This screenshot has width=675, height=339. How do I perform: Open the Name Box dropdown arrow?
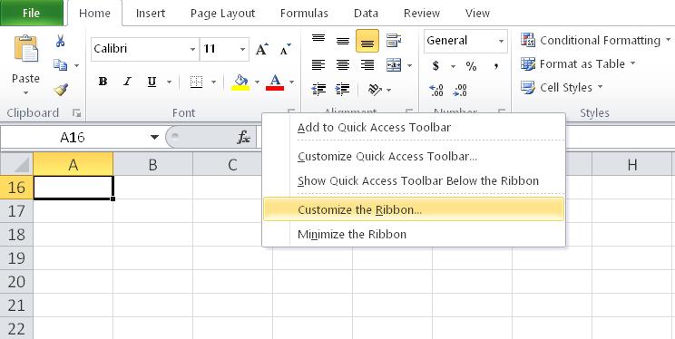click(154, 137)
